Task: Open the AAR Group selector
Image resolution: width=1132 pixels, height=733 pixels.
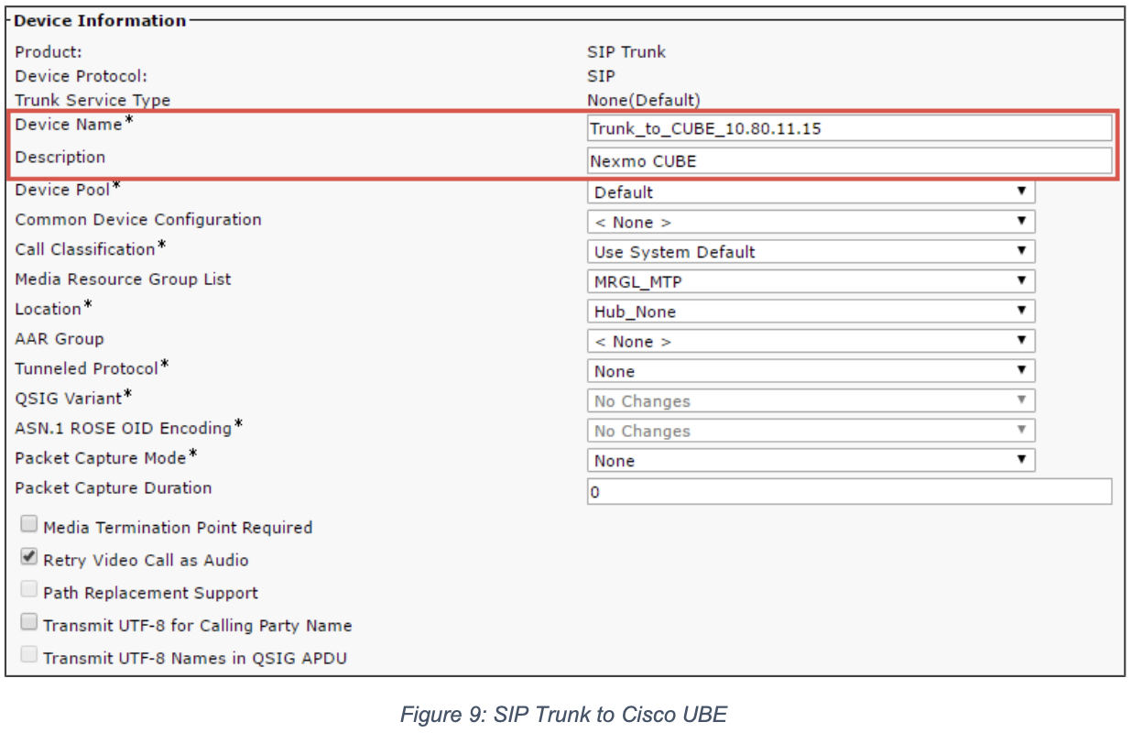Action: (810, 341)
